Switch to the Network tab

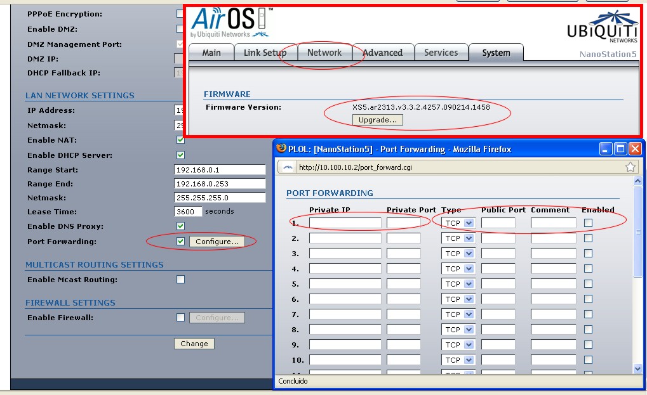click(x=324, y=53)
